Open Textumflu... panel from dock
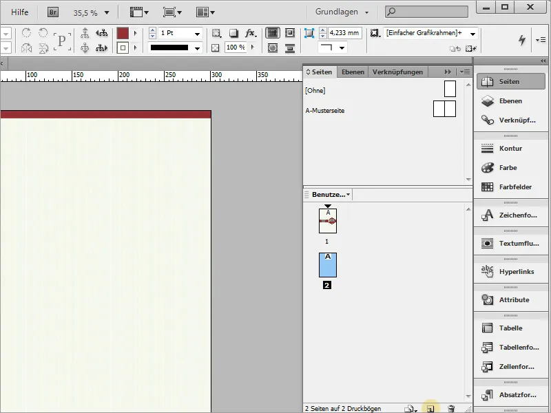 click(x=510, y=243)
